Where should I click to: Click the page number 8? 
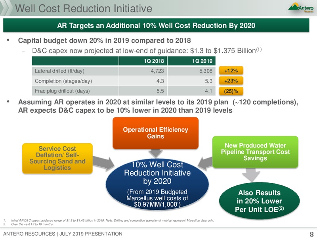pyautogui.click(x=311, y=234)
